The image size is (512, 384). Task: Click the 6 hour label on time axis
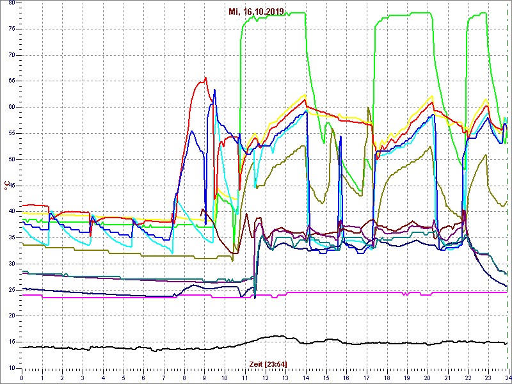point(143,378)
